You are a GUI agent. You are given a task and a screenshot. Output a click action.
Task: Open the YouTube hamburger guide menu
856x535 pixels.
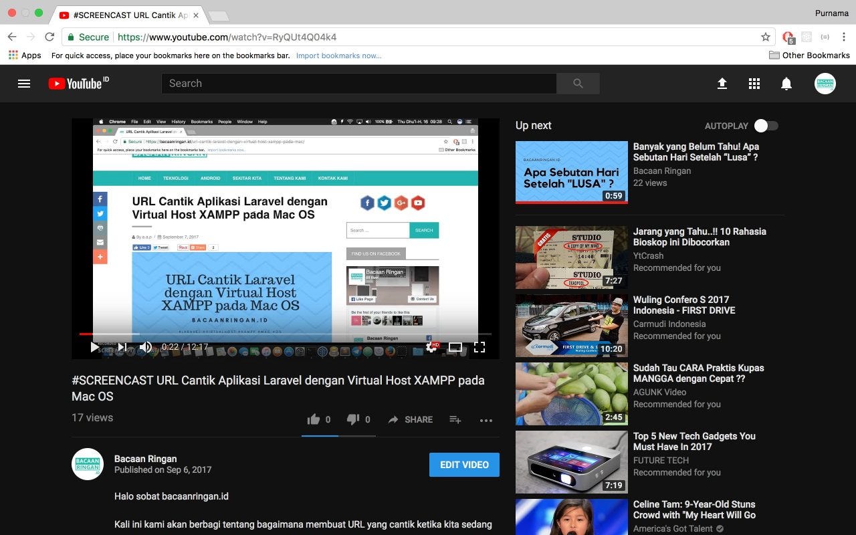(x=24, y=84)
